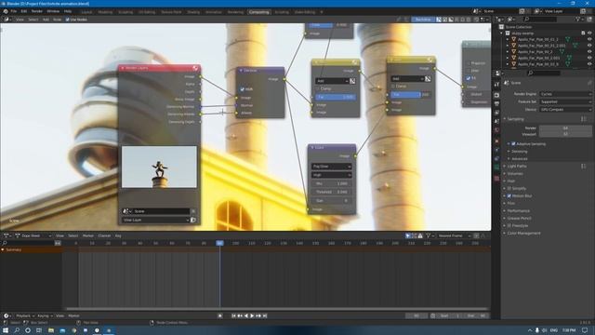Hide the Apollo_Far_Pipe_00_01_1 object

click(x=589, y=39)
